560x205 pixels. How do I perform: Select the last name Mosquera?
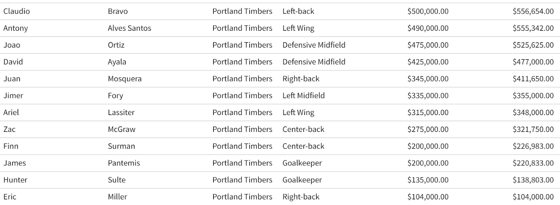125,79
